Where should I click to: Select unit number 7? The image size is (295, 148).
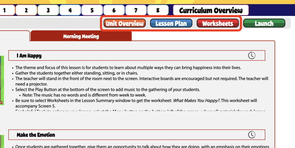click(x=136, y=10)
